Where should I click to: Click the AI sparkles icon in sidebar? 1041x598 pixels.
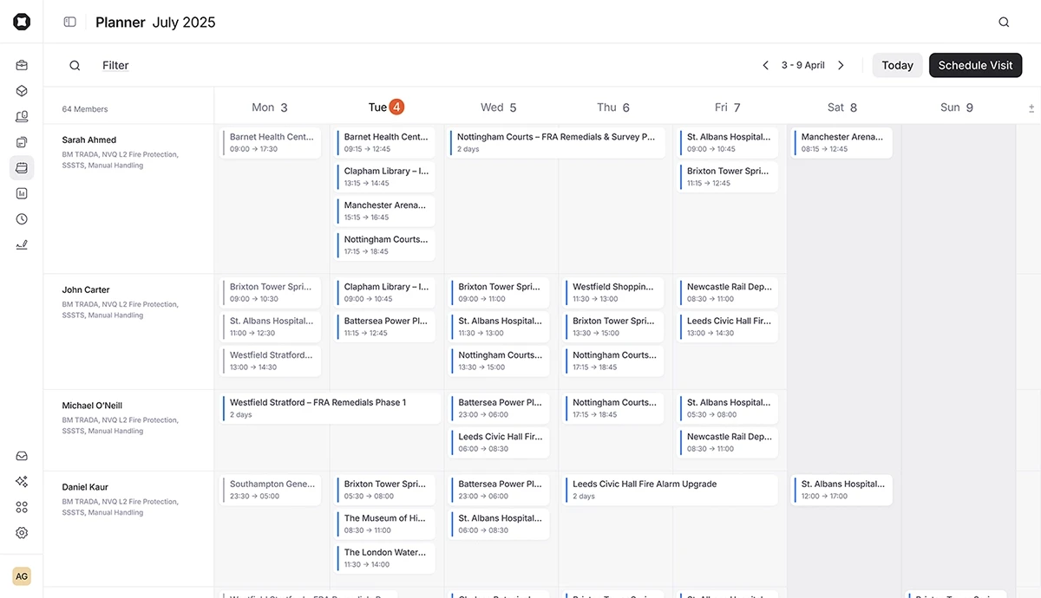(x=21, y=481)
